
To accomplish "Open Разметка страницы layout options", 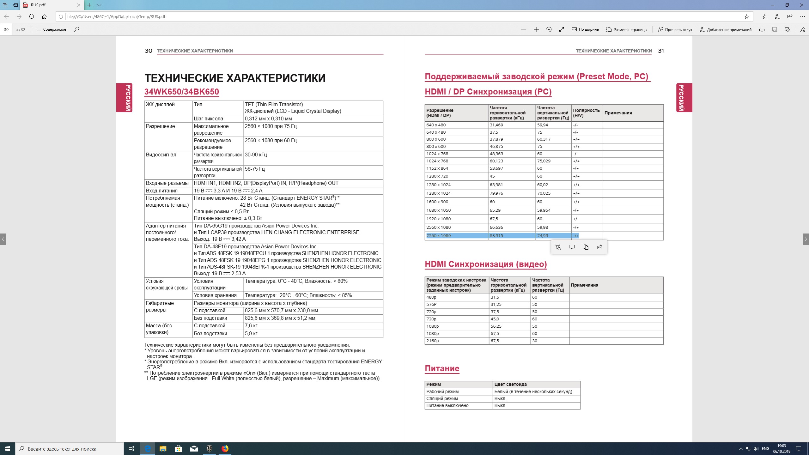I will (627, 29).
